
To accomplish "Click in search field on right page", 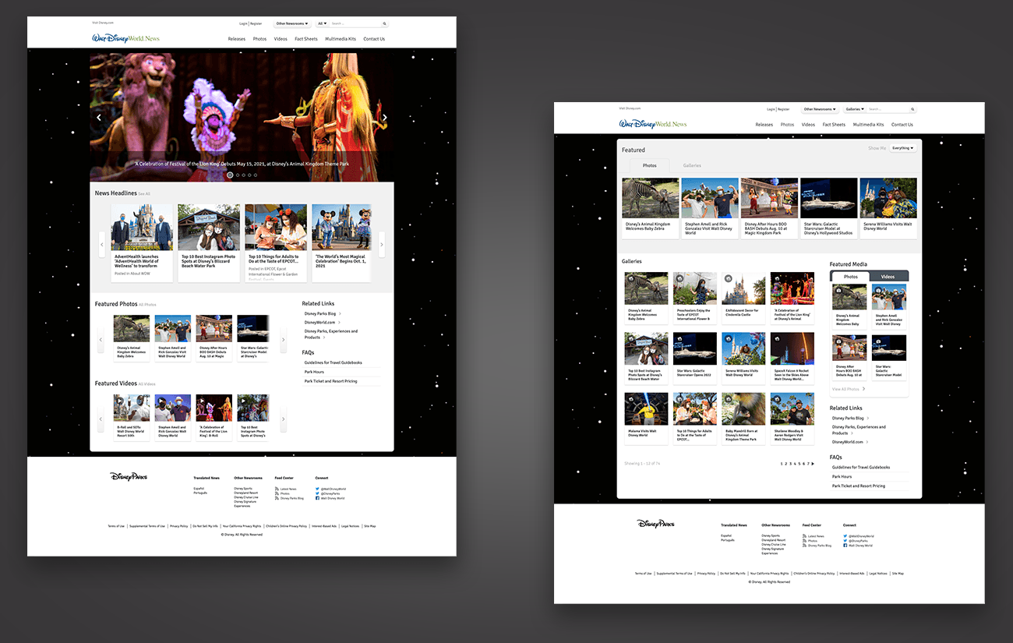I will point(888,110).
